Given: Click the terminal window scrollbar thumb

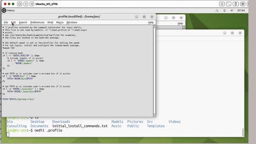Looking at the screenshot, I should pos(243,132).
